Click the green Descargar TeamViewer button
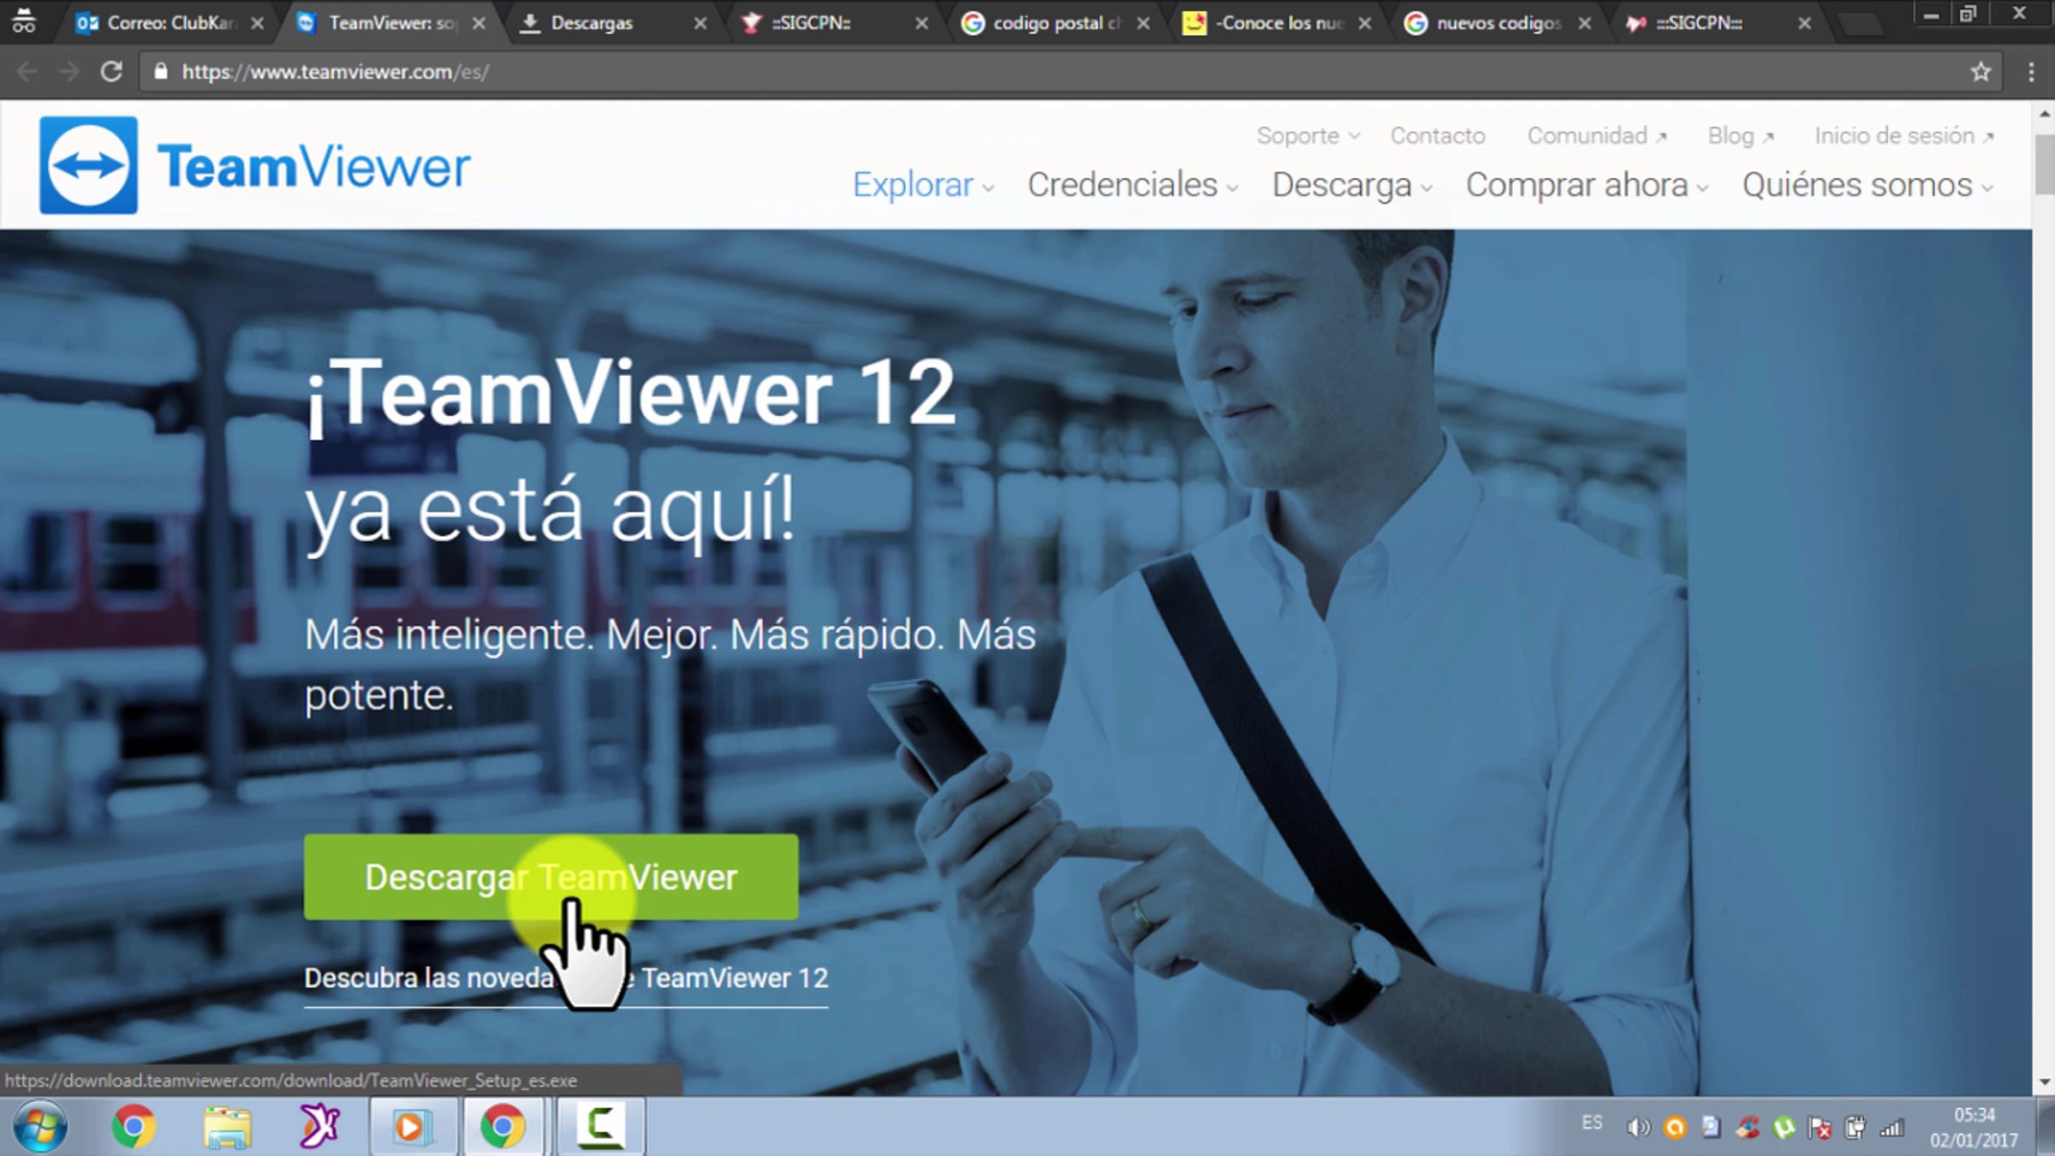Viewport: 2055px width, 1156px height. click(x=551, y=877)
